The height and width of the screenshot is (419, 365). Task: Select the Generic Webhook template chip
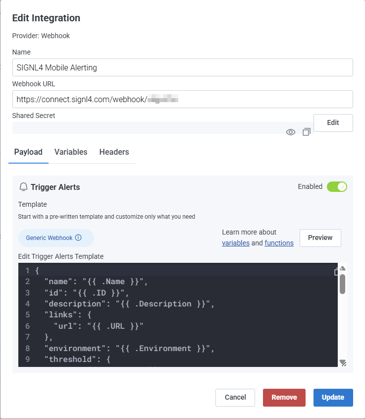pyautogui.click(x=50, y=238)
